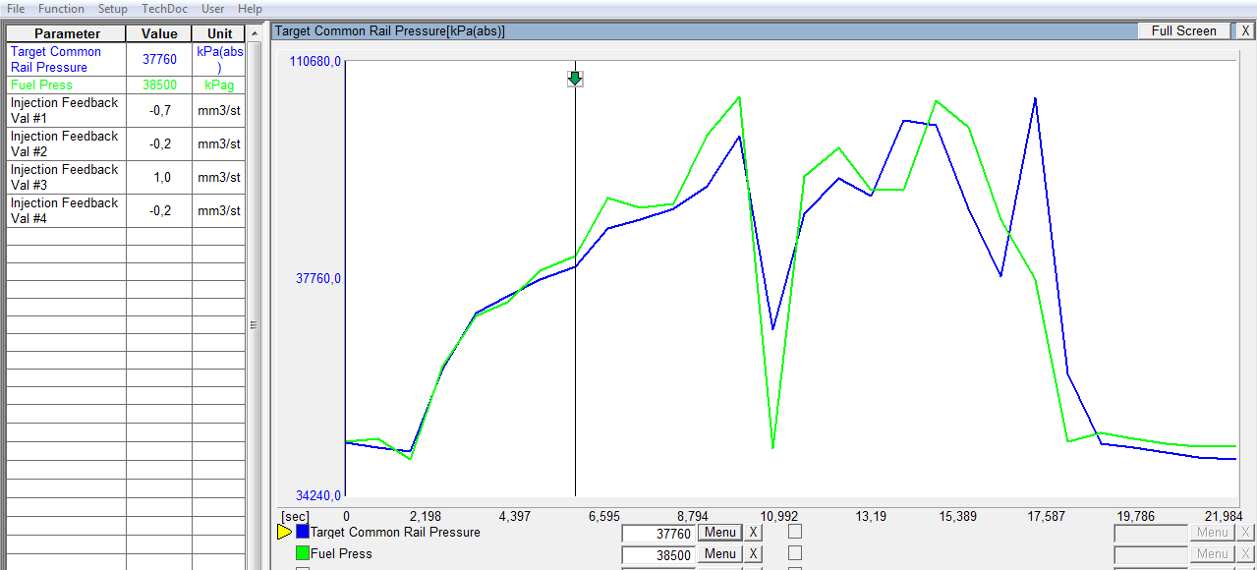1257x570 pixels.
Task: Remove the Fuel Press trace with its X button
Action: (753, 554)
